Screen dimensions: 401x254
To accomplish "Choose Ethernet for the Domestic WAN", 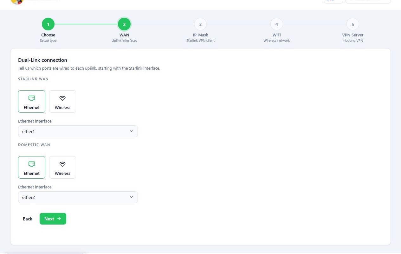I will pos(32,167).
